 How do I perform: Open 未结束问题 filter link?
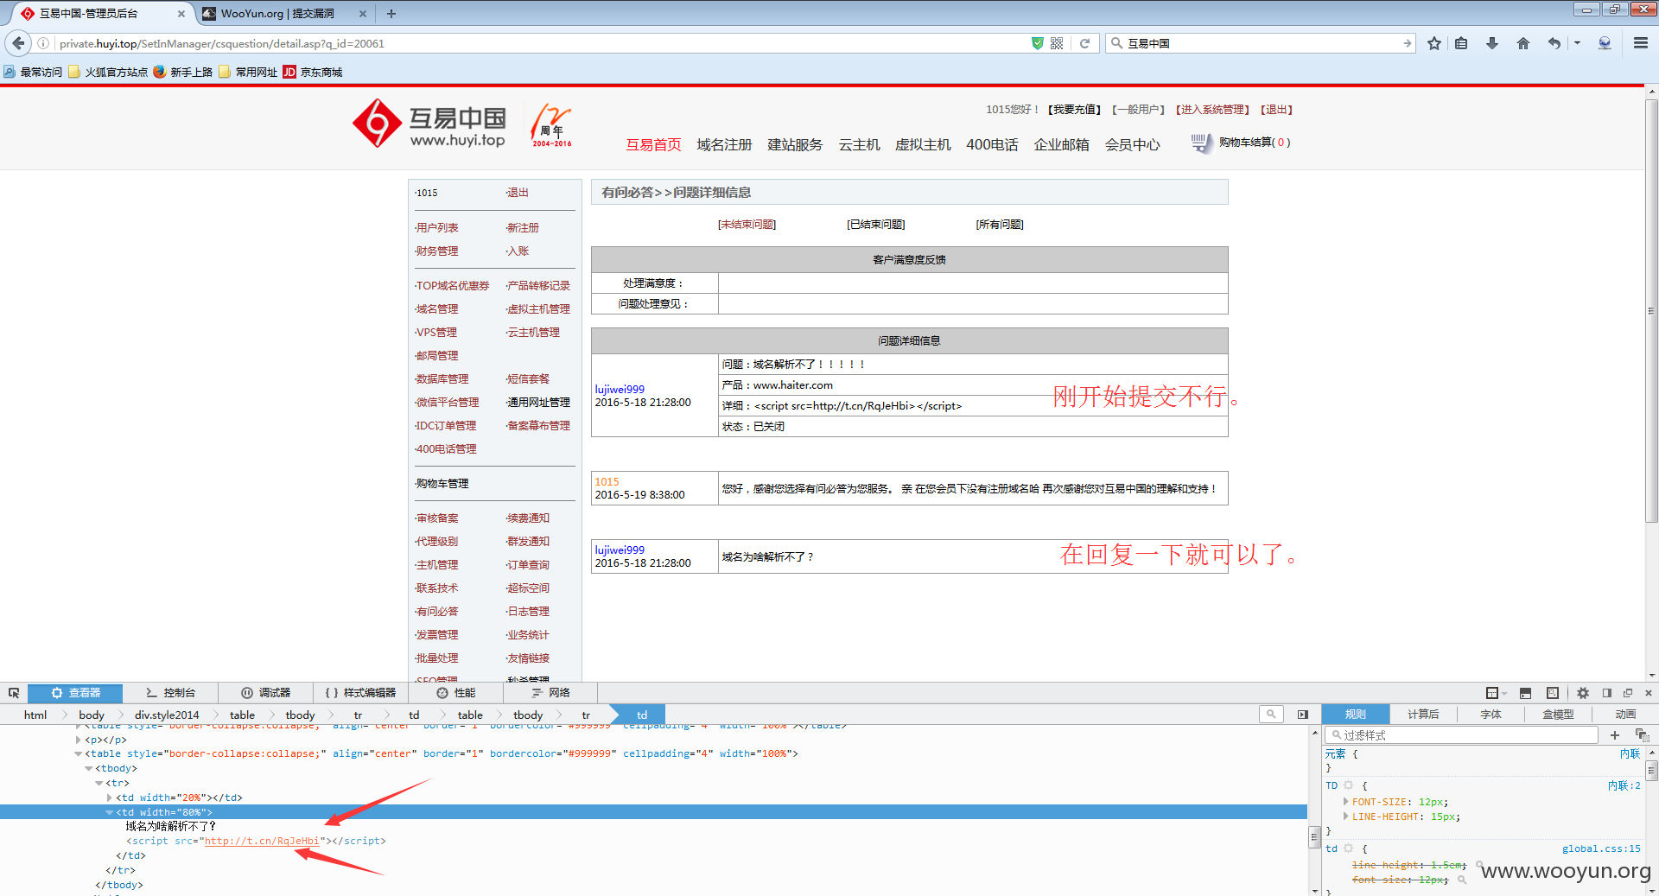[747, 225]
